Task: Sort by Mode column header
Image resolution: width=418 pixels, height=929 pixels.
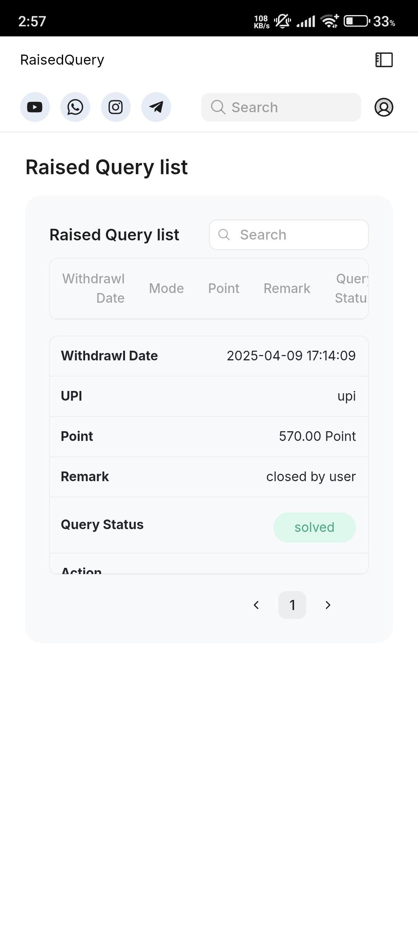Action: tap(166, 288)
